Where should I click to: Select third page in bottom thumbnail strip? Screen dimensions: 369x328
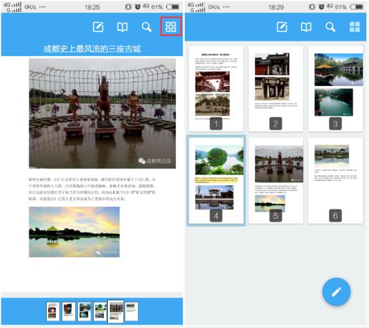[x=84, y=311]
